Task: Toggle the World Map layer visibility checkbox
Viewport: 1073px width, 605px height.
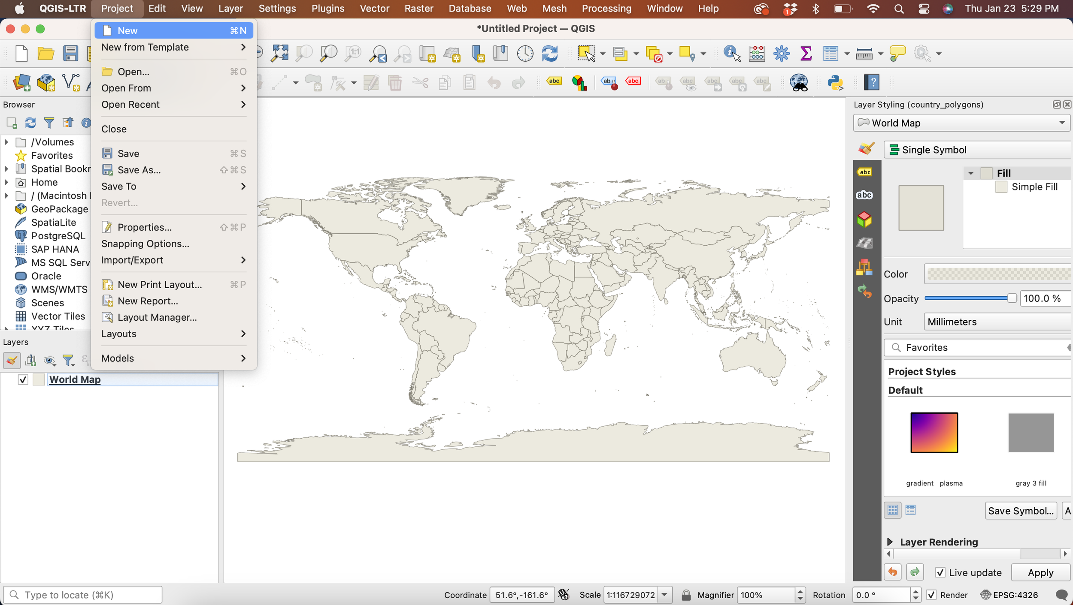Action: (23, 379)
